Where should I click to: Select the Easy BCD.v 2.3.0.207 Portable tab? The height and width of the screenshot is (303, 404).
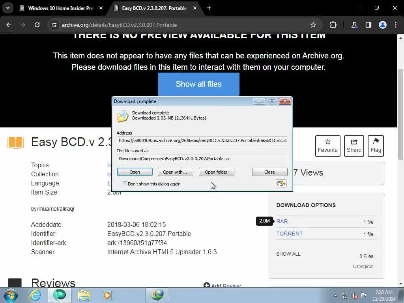pyautogui.click(x=154, y=8)
